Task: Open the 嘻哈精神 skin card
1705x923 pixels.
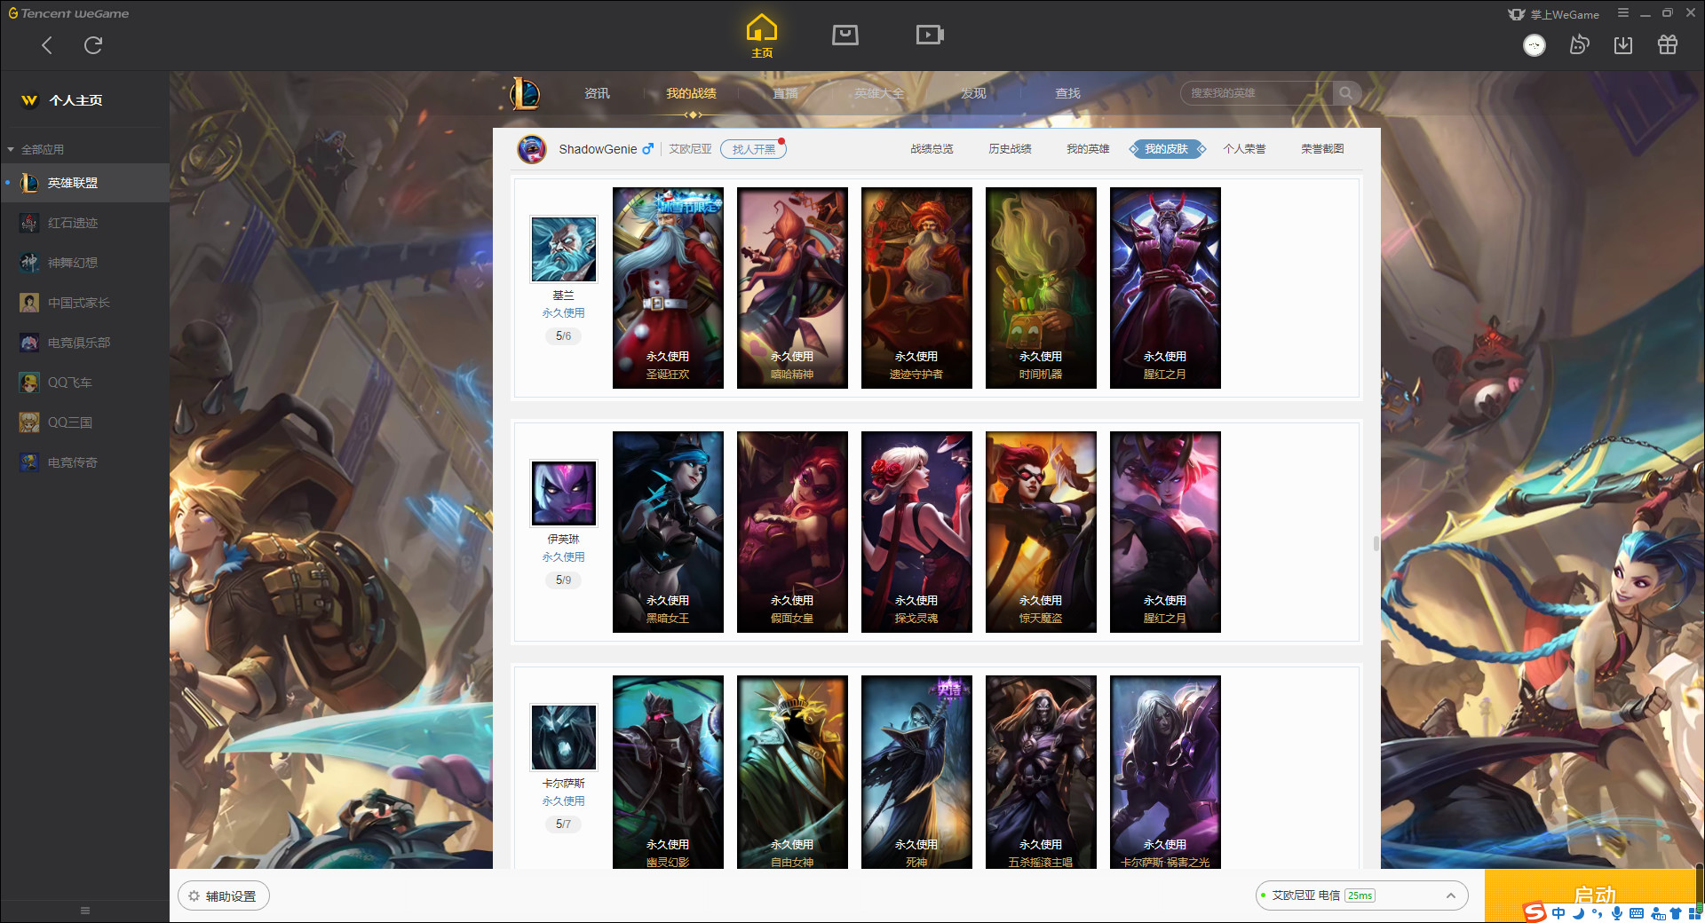Action: coord(792,288)
